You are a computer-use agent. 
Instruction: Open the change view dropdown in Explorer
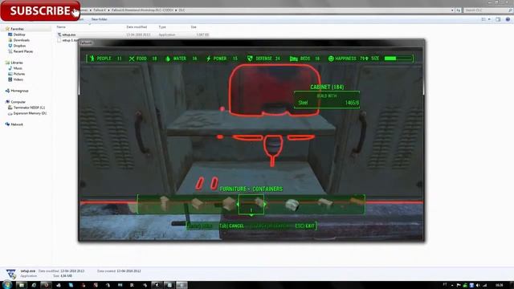(x=489, y=19)
